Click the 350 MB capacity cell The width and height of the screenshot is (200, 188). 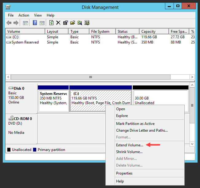point(147,42)
